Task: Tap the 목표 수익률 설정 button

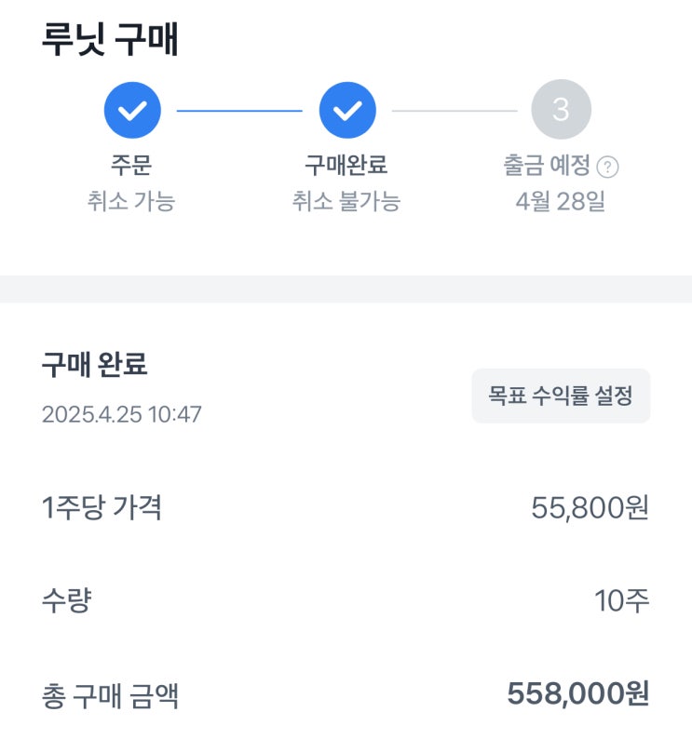Action: (561, 396)
